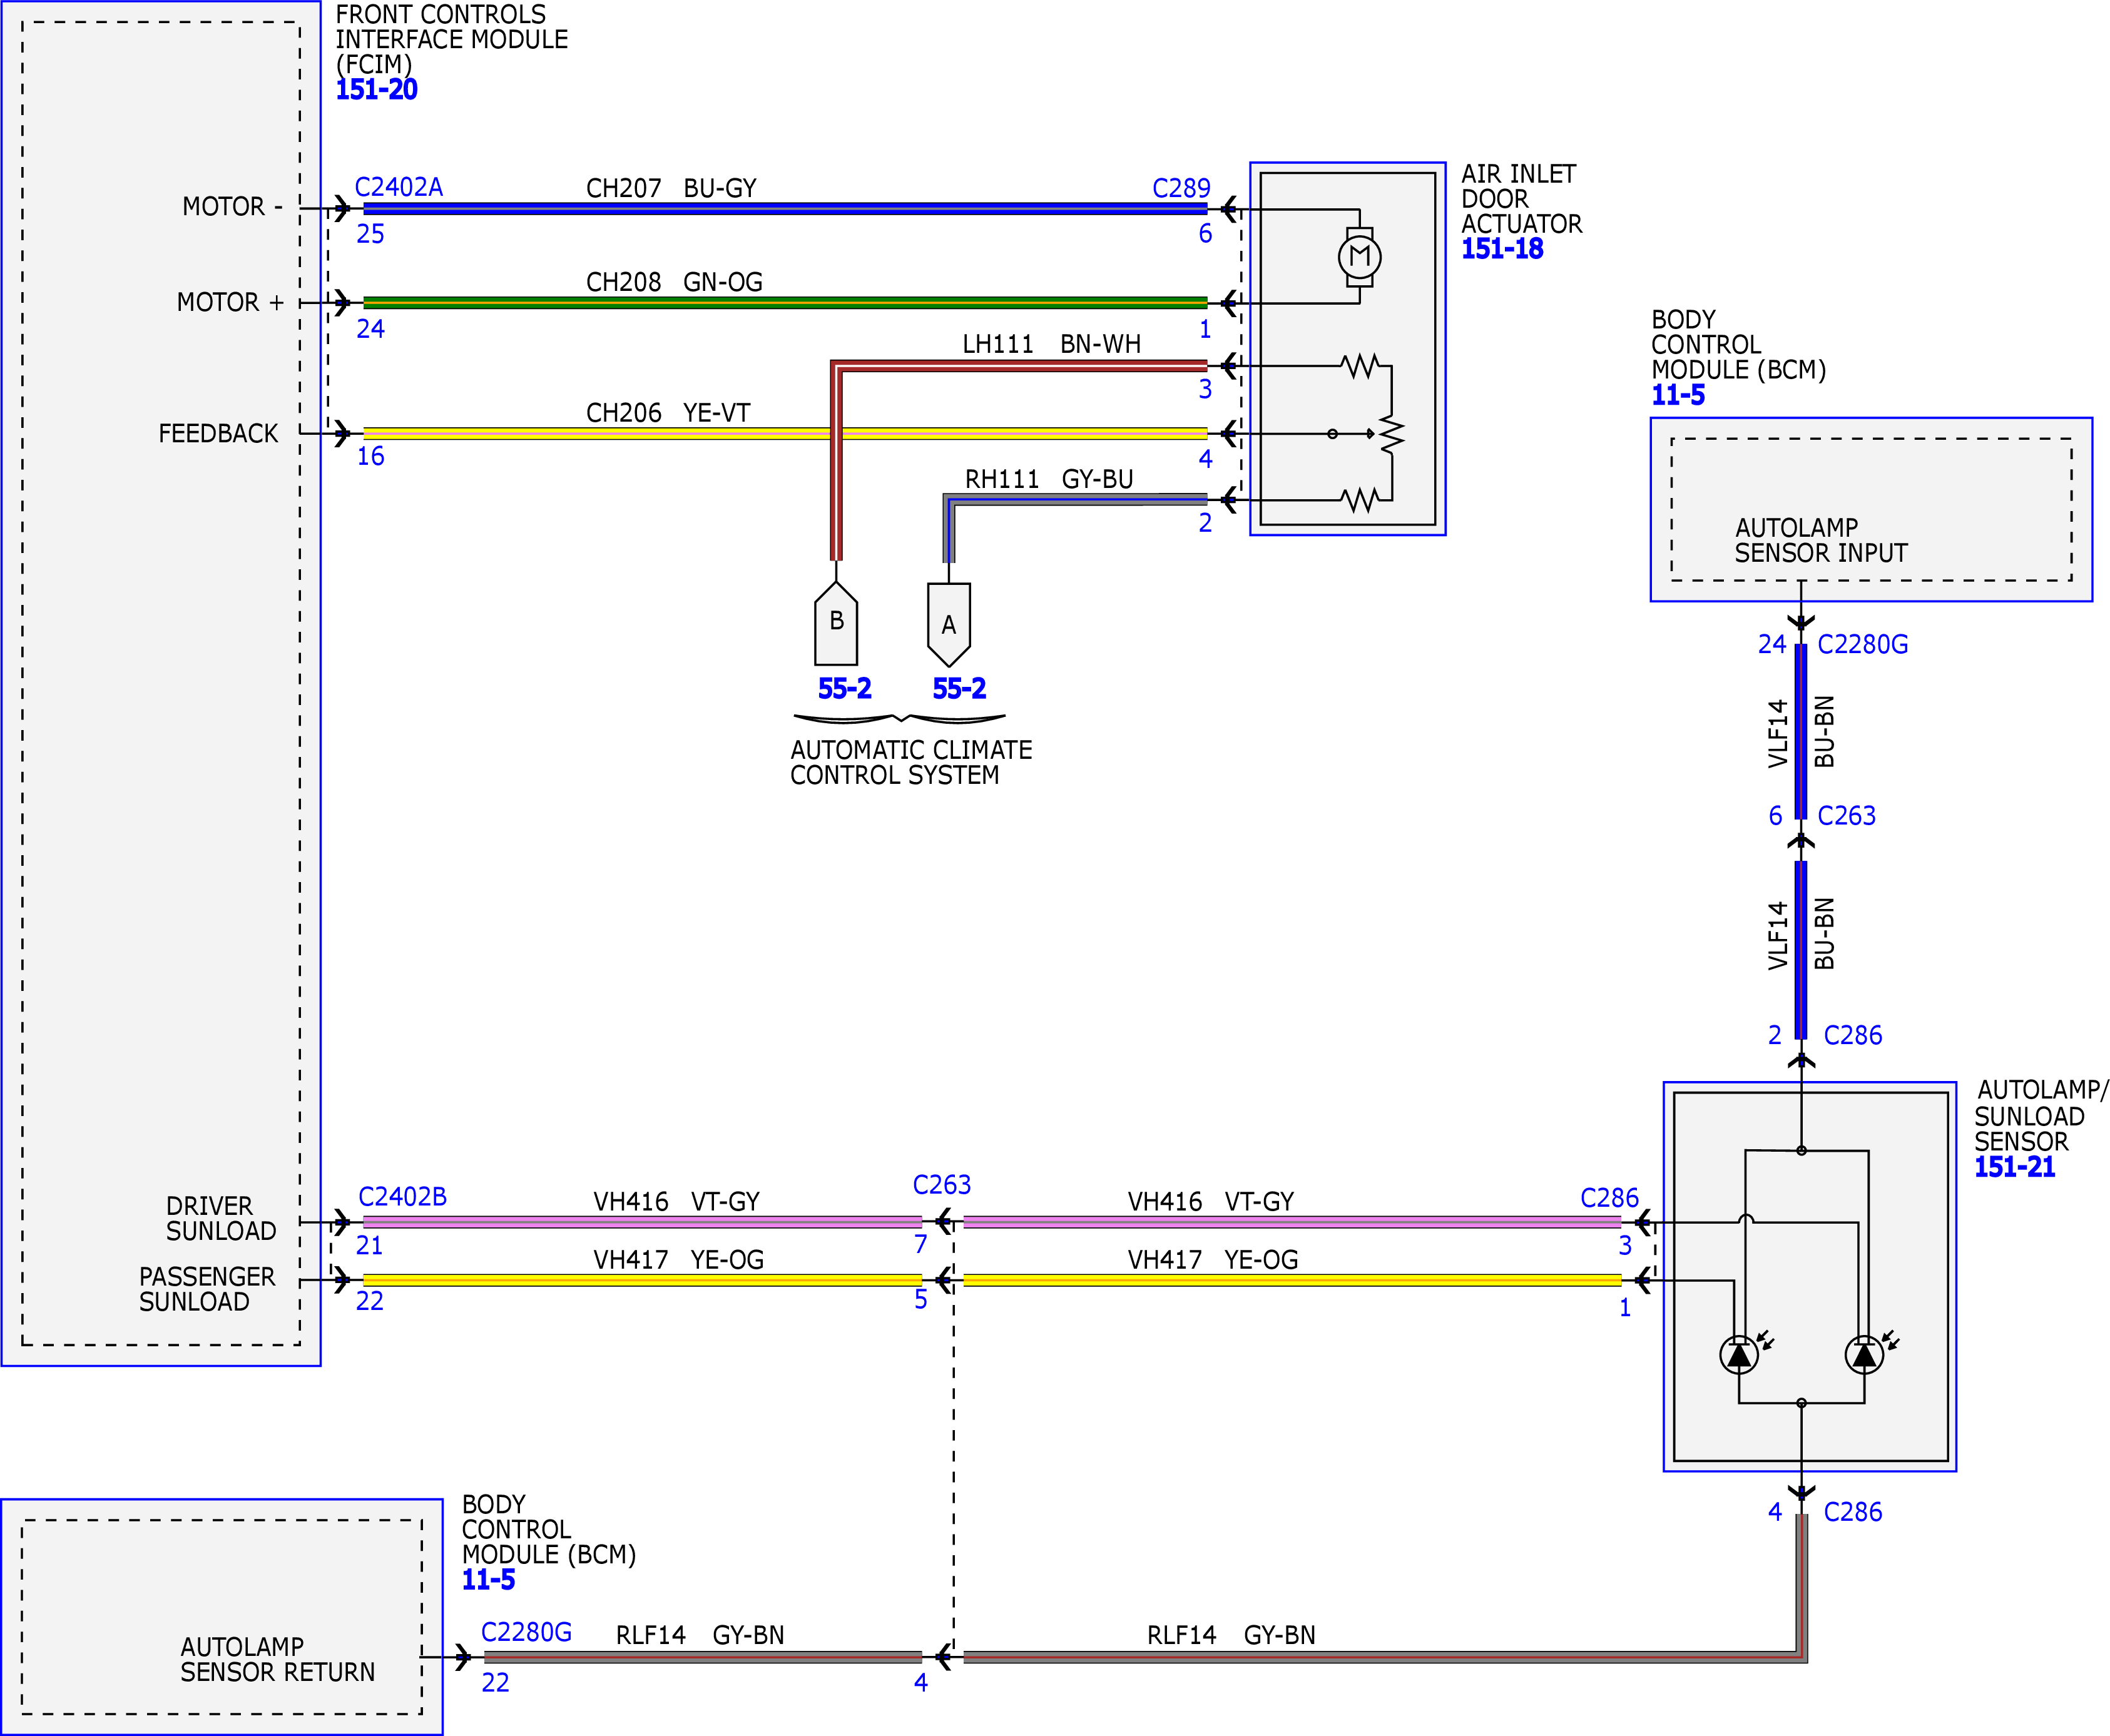Select AUTOLAMP/SUNLOAD SENSOR title

point(2041,1116)
